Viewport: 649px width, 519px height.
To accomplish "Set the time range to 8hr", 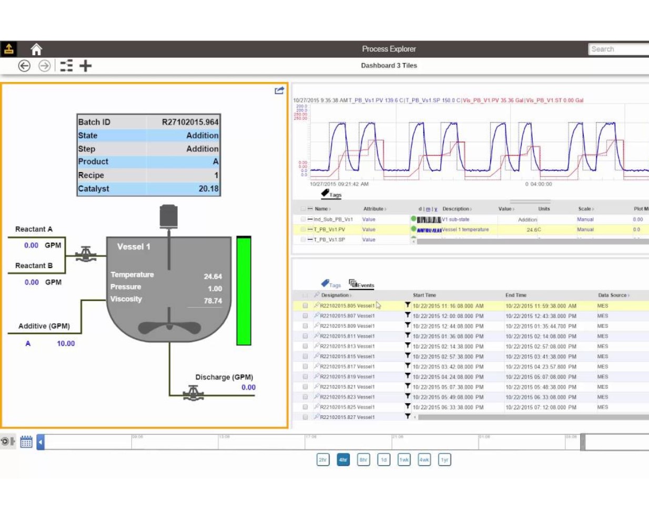I will [363, 460].
